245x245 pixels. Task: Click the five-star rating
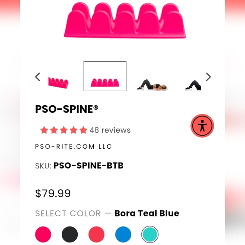click(64, 130)
